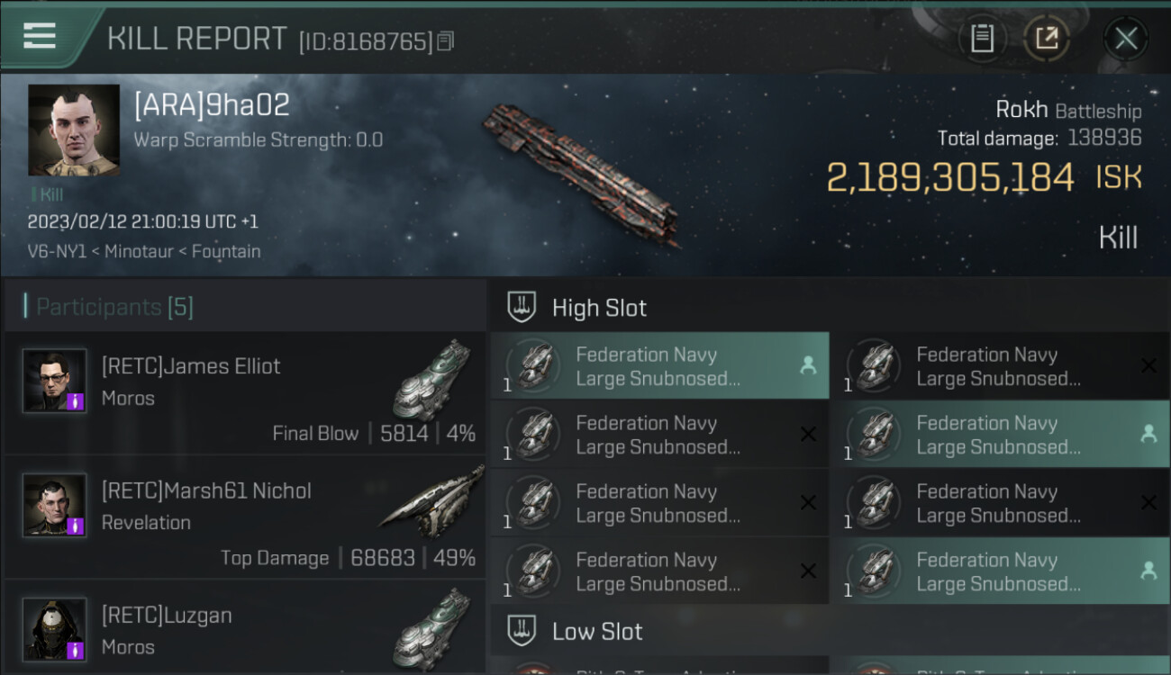Click Luzgan's Moros ship icon
Image resolution: width=1171 pixels, height=675 pixels.
point(432,627)
